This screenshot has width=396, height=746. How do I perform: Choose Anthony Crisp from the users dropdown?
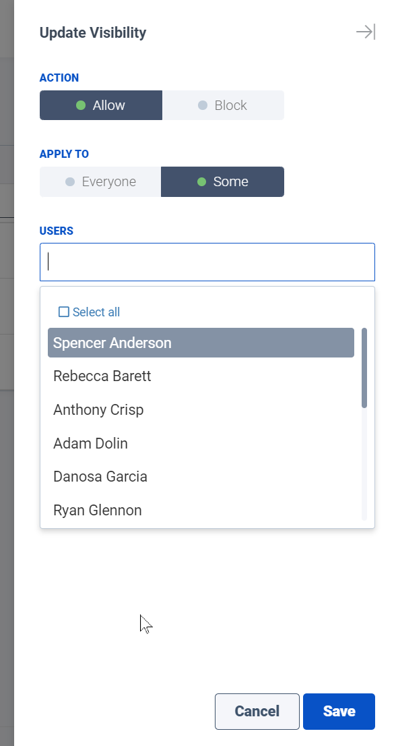pyautogui.click(x=201, y=409)
